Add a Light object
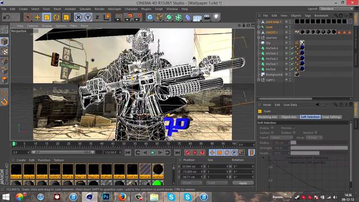Image resolution: width=359 pixels, height=202 pixels. coord(216,17)
